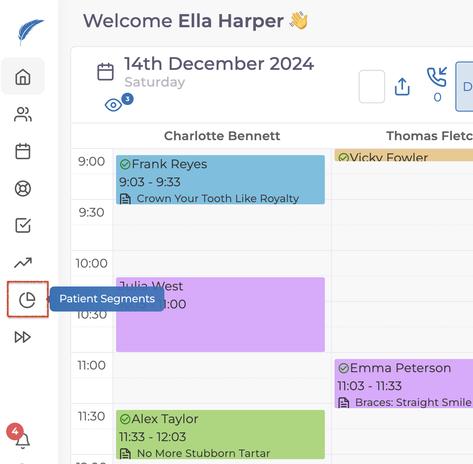The image size is (473, 464).
Task: Toggle the eye visibility icon with badge 3
Action: [x=113, y=105]
